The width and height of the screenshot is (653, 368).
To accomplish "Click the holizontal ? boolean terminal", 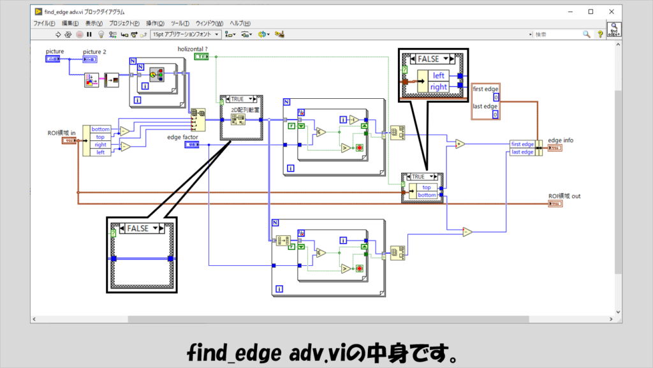I will pos(201,57).
